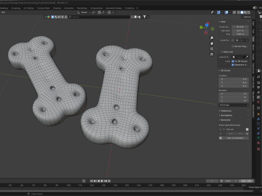The width and height of the screenshot is (262, 196).
Task: Toggle Lock To 3D Cursor checkbox
Action: point(233,62)
